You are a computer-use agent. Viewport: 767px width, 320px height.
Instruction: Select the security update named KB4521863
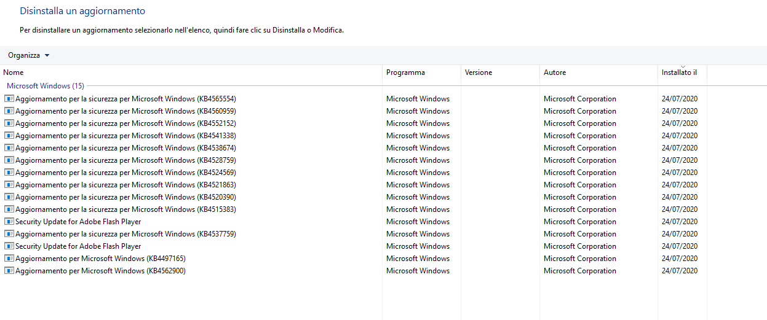click(125, 185)
